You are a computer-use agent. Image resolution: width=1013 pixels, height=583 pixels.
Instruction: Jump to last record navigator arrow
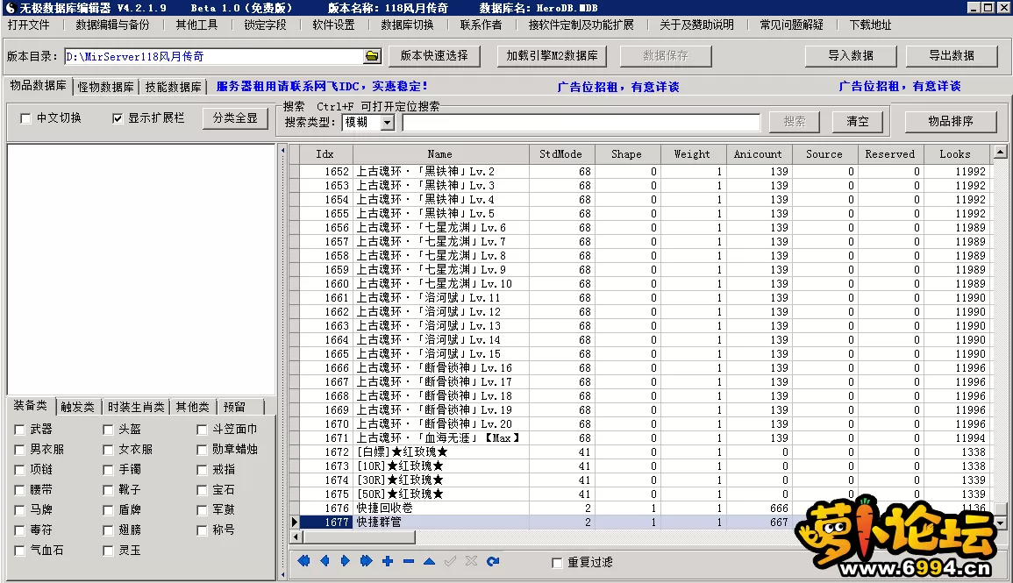[367, 561]
